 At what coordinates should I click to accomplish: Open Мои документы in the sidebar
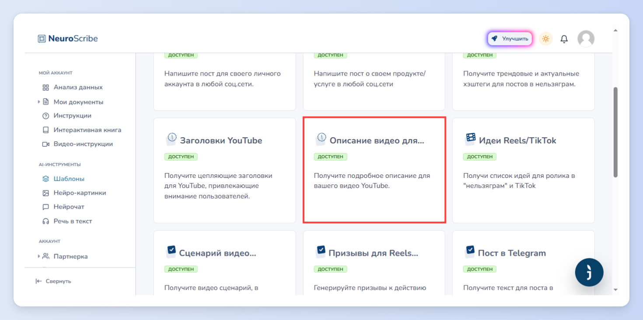(x=78, y=102)
